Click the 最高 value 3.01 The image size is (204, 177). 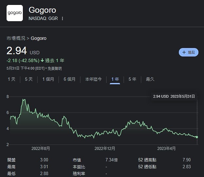pyautogui.click(x=44, y=167)
